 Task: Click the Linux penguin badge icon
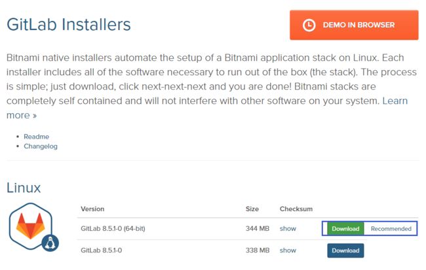tap(50, 243)
